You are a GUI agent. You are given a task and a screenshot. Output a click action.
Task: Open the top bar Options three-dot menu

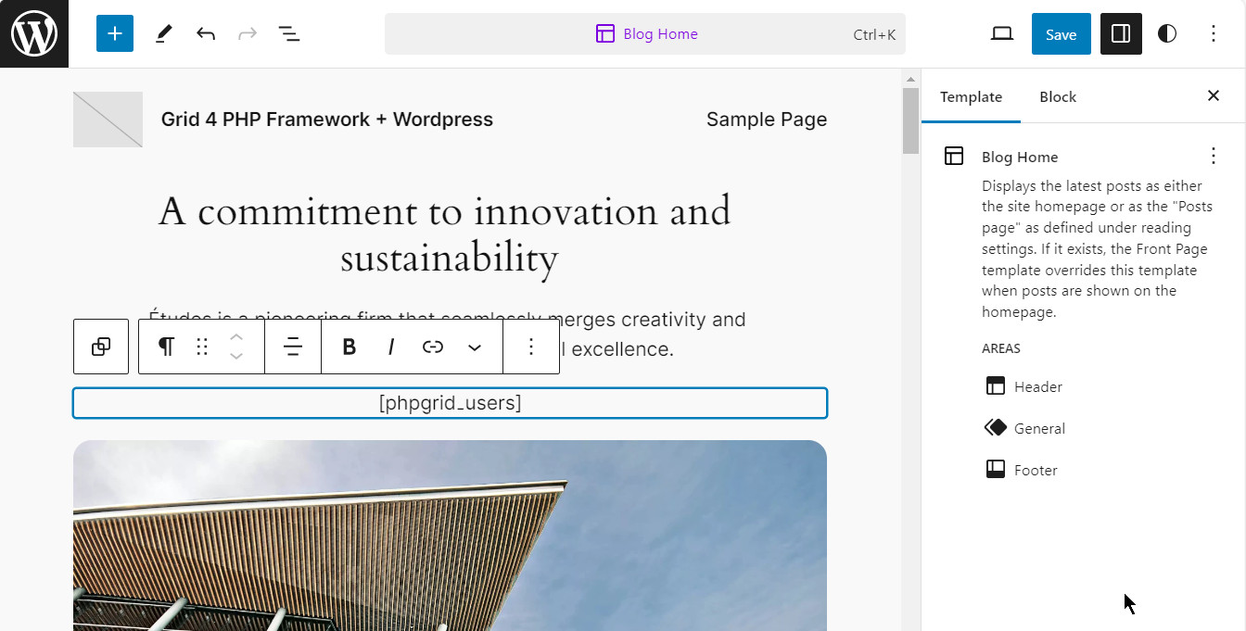[x=1214, y=34]
